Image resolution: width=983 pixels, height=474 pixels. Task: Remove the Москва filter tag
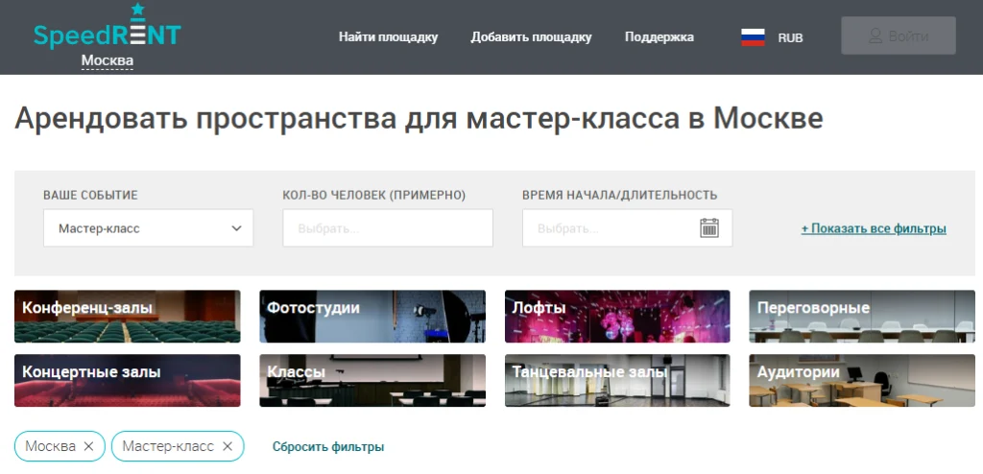coord(88,446)
